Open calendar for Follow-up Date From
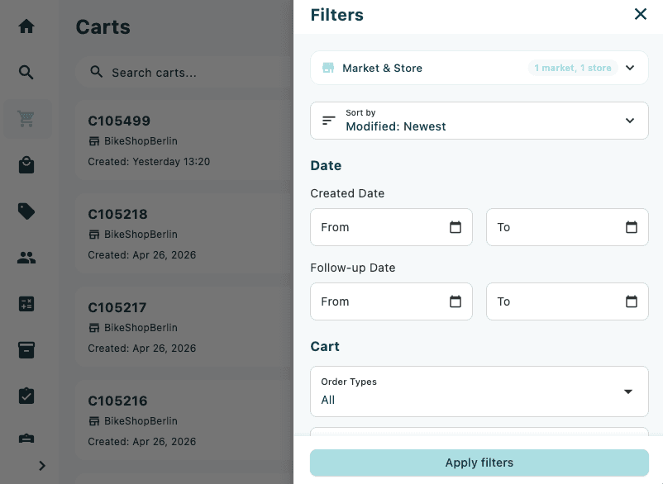 tap(456, 301)
